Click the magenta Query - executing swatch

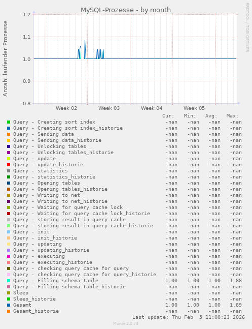[x=9, y=256]
